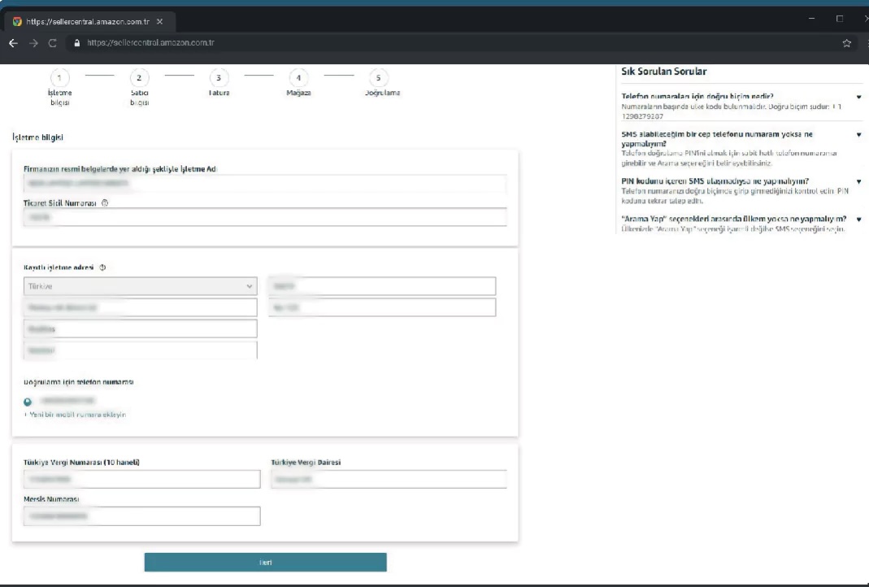Viewport: 869px width, 587px height.
Task: Minimize the browser window
Action: pyautogui.click(x=811, y=18)
